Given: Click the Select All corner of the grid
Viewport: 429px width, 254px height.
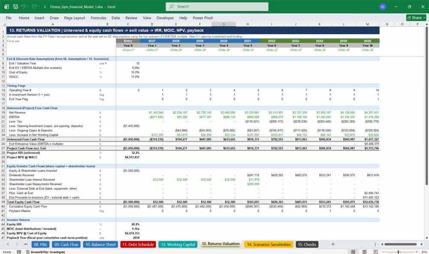Looking at the screenshot, I should 3,24.
